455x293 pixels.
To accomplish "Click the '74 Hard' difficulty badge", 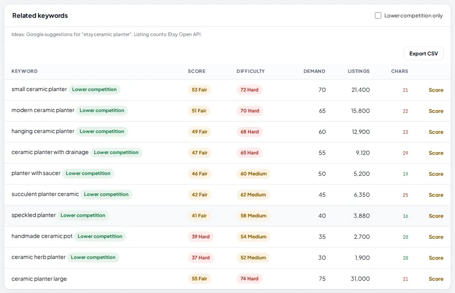I will [x=249, y=279].
